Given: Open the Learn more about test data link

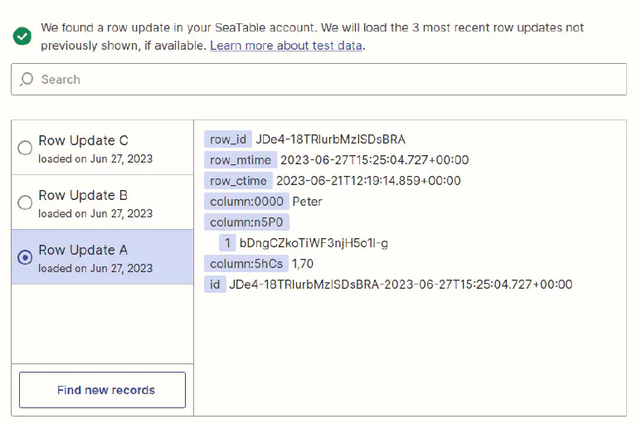Looking at the screenshot, I should [285, 46].
